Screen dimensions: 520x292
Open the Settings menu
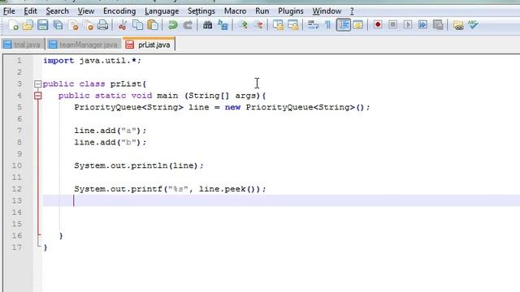point(201,11)
